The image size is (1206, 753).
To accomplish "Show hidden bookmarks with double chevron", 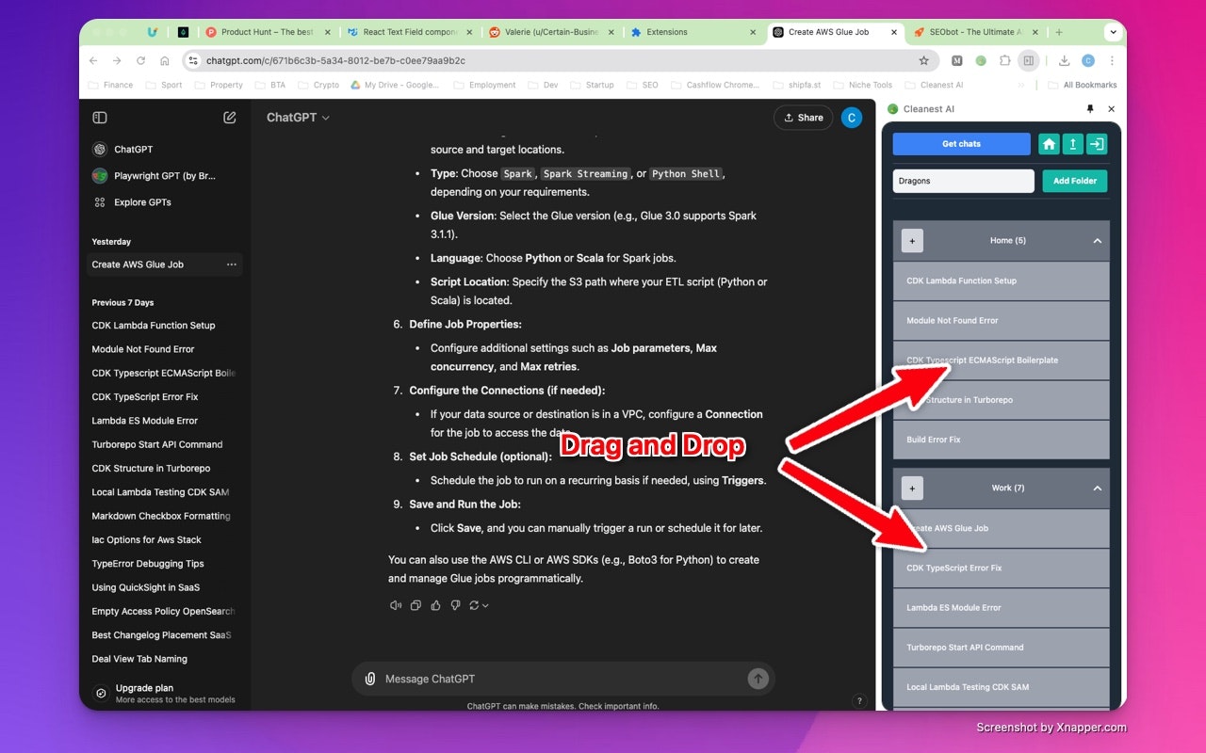I will (x=1021, y=85).
